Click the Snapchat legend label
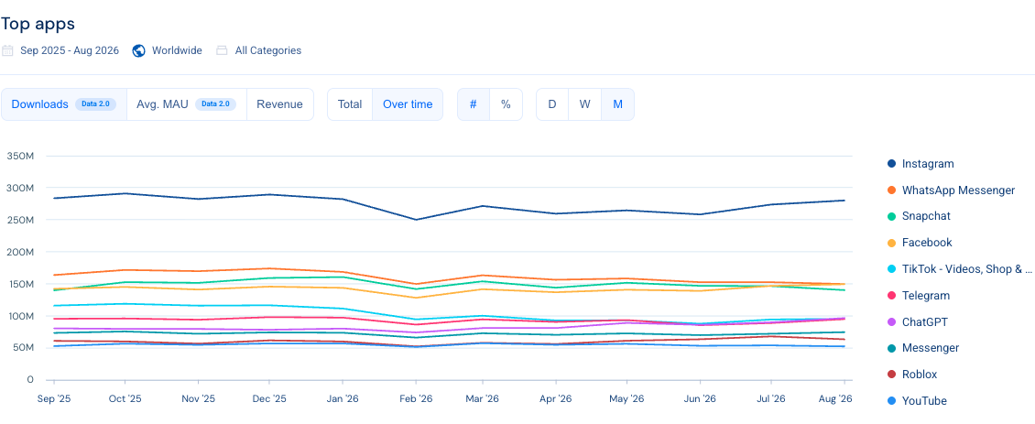The height and width of the screenshot is (424, 1035). pos(926,217)
